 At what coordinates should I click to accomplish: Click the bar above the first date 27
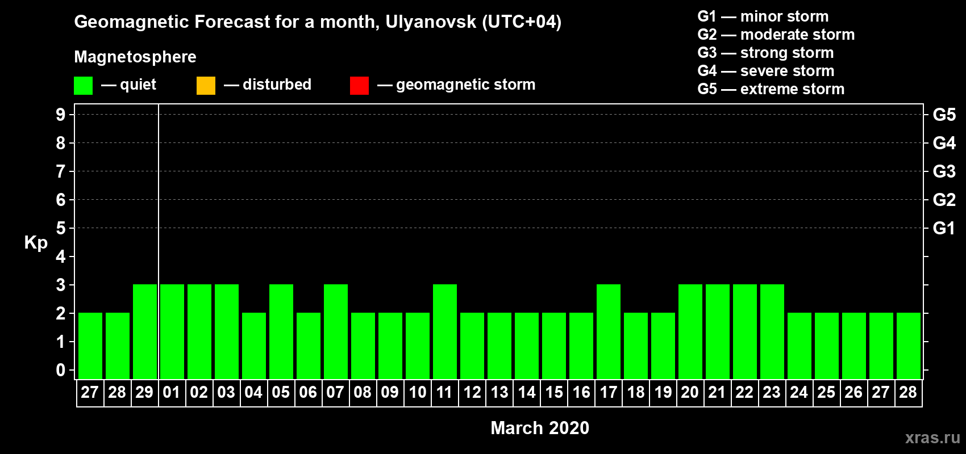click(90, 346)
